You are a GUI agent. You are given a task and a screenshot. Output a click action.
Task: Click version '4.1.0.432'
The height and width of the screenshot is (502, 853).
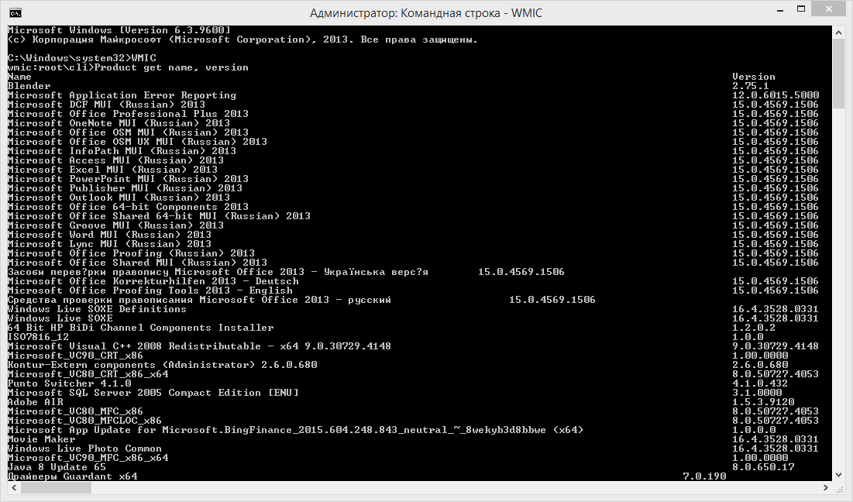759,383
